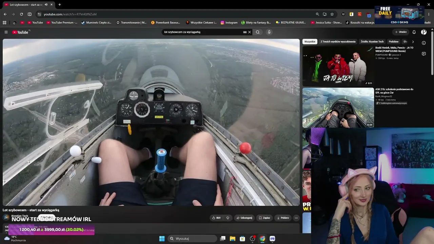Open the cat-face browser extension
Viewport: 434px width, 244px height.
click(x=343, y=14)
